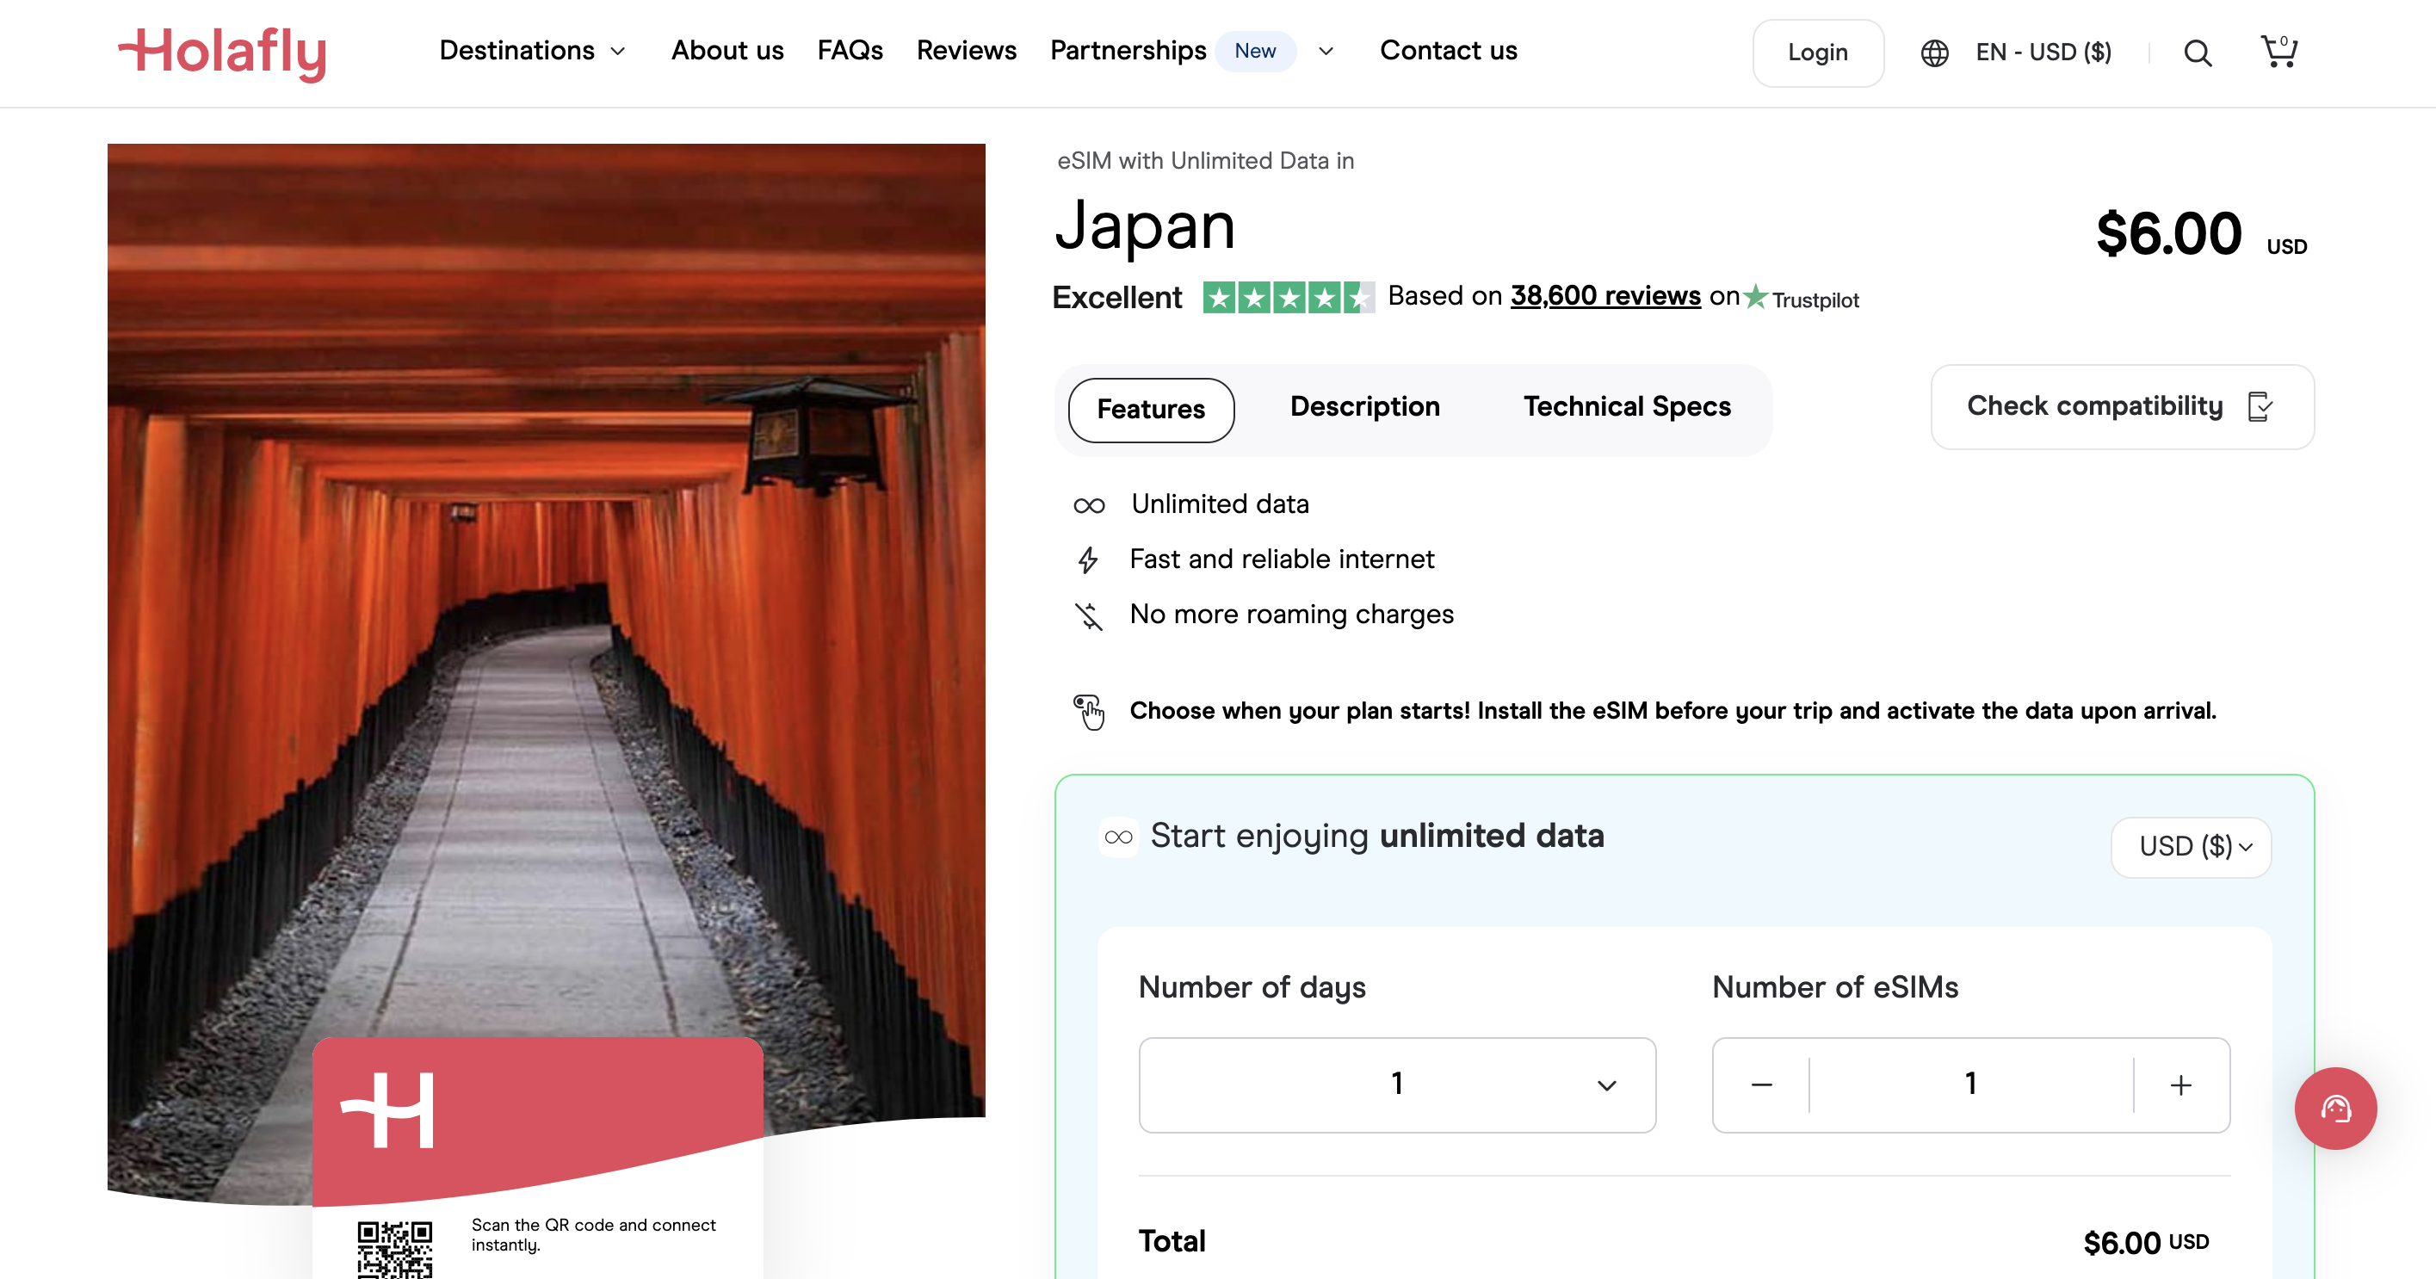2436x1279 pixels.
Task: Open About us page
Action: 727,51
